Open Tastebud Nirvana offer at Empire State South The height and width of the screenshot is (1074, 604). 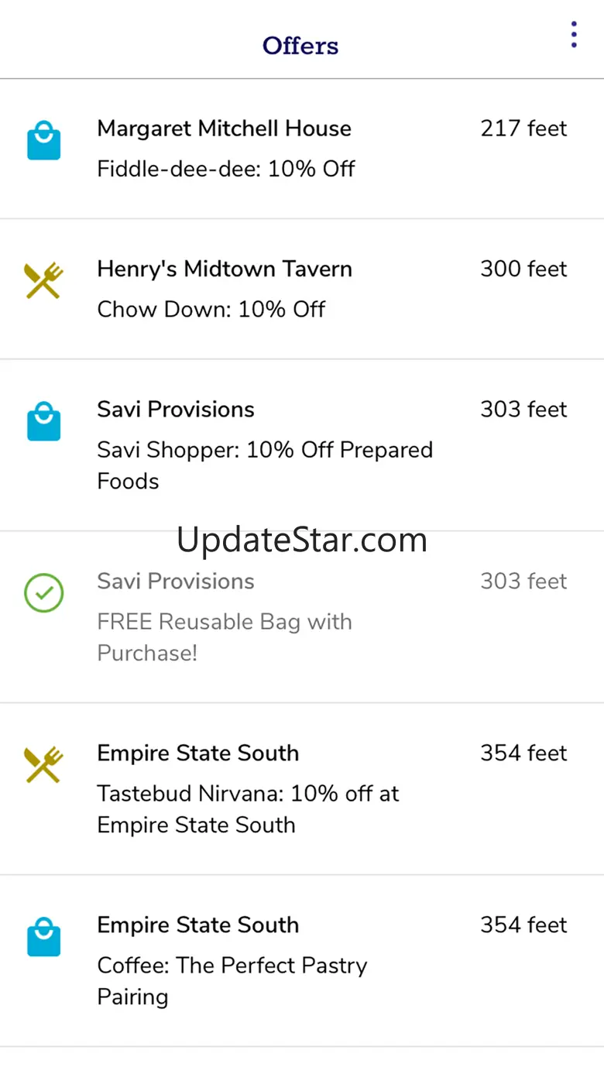[x=302, y=789]
